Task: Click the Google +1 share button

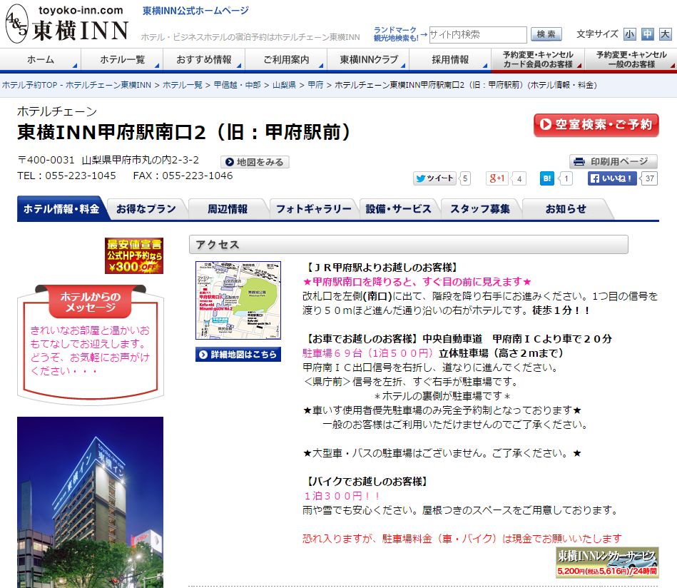Action: [497, 178]
